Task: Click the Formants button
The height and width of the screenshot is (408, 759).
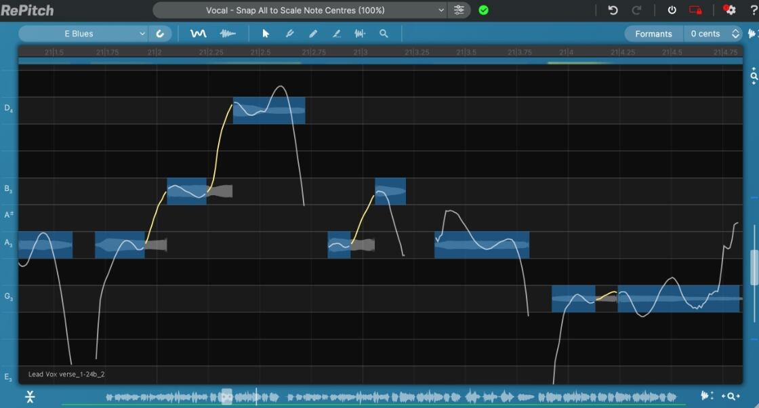Action: coord(653,34)
